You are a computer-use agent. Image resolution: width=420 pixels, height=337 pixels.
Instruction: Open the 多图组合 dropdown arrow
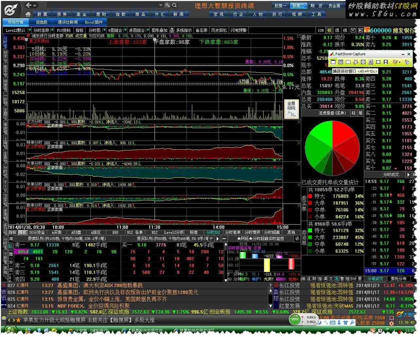tap(148, 30)
